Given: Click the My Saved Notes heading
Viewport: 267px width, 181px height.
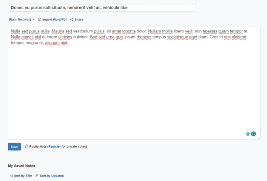Looking at the screenshot, I should click(x=22, y=166).
